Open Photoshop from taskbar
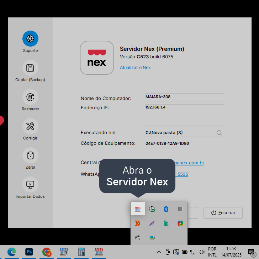The height and width of the screenshot is (259, 259). coord(29,252)
